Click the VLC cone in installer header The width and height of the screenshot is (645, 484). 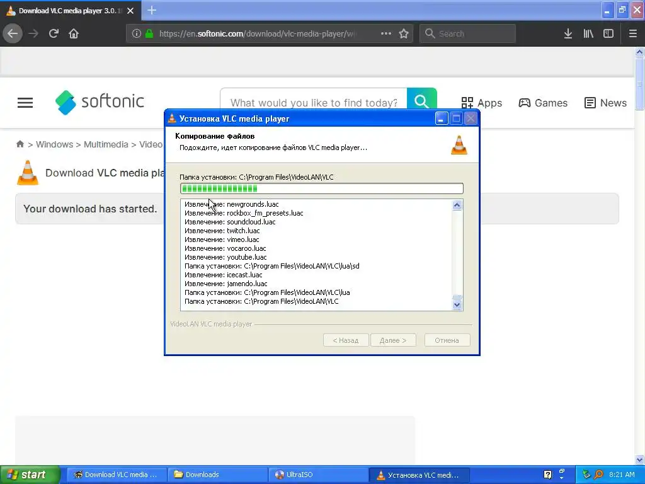click(x=459, y=145)
